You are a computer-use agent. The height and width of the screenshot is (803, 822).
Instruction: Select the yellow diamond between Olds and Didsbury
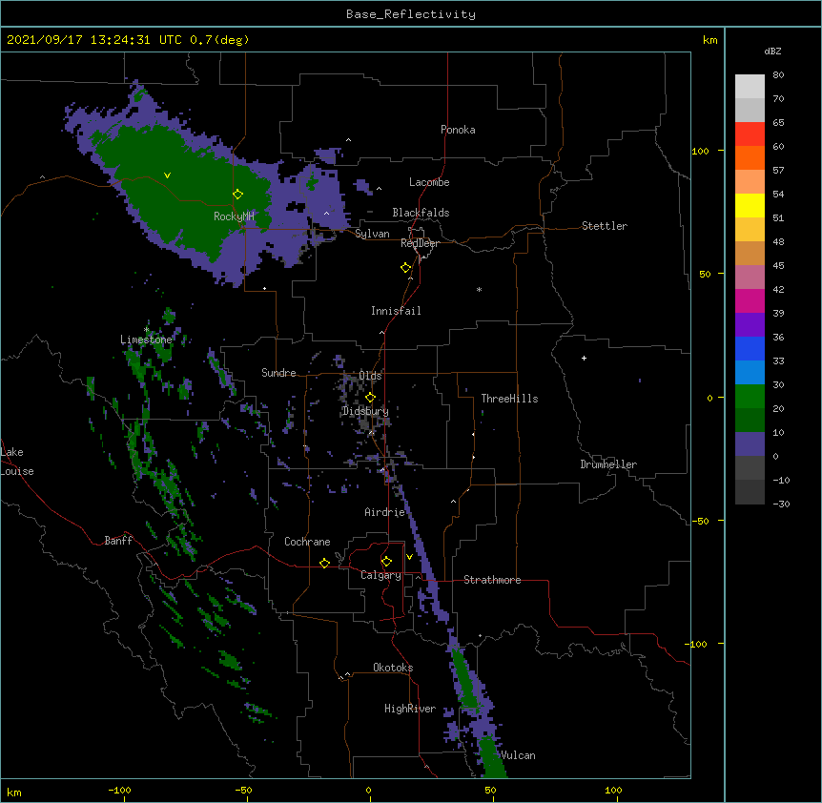tap(370, 397)
